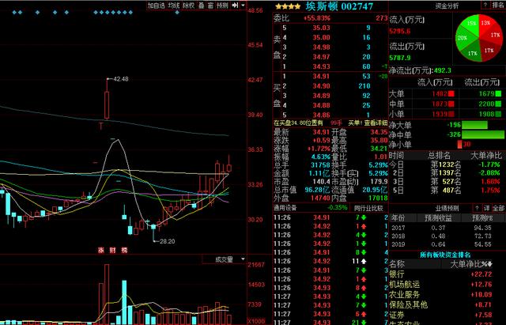The image size is (506, 325).
Task: Click the white up-arrow trade of 11 lots
Action: (x=364, y=262)
